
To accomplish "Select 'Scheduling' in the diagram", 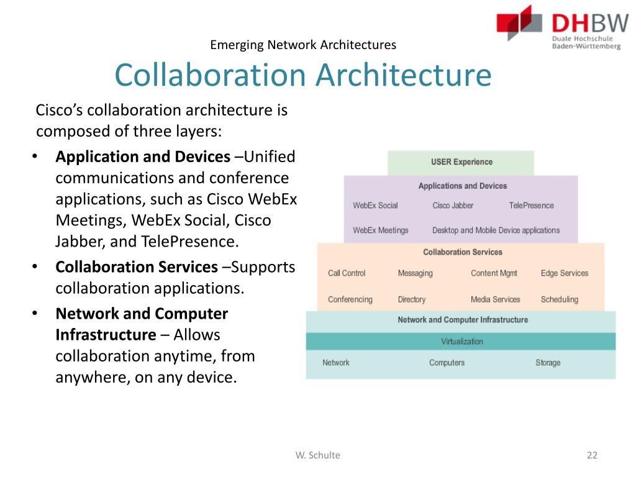I will tap(560, 299).
